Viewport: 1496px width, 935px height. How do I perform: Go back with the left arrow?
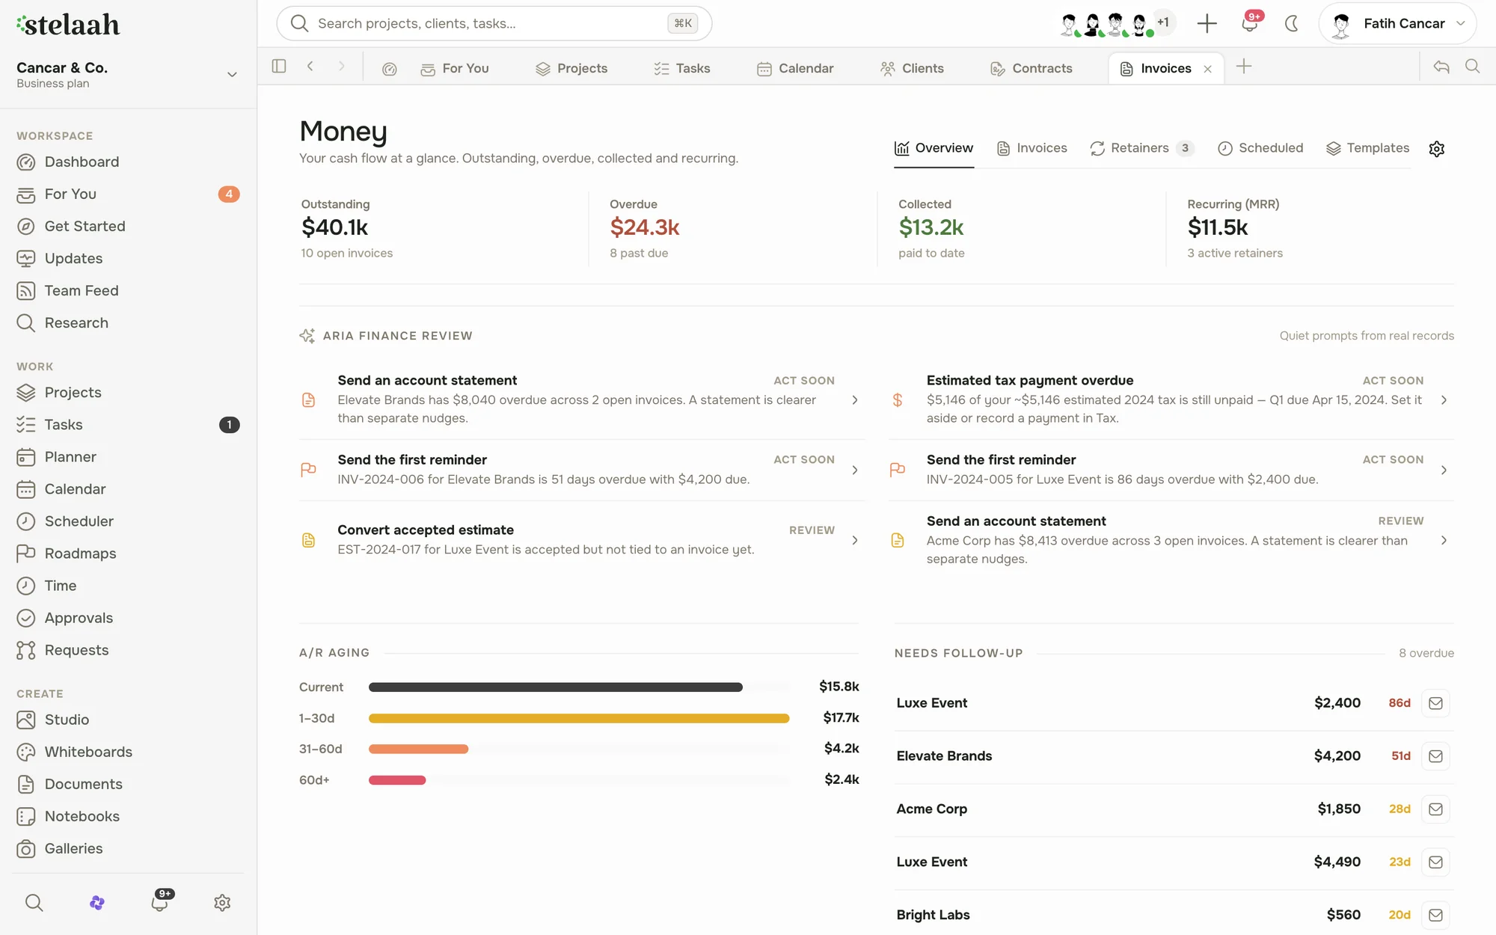(x=310, y=67)
